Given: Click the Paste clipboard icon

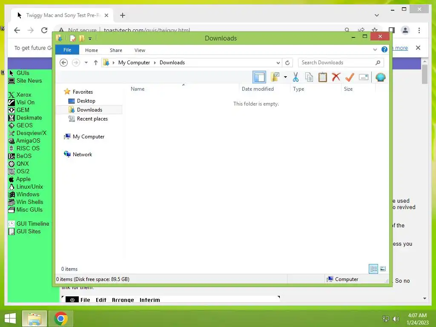Looking at the screenshot, I should pyautogui.click(x=323, y=77).
